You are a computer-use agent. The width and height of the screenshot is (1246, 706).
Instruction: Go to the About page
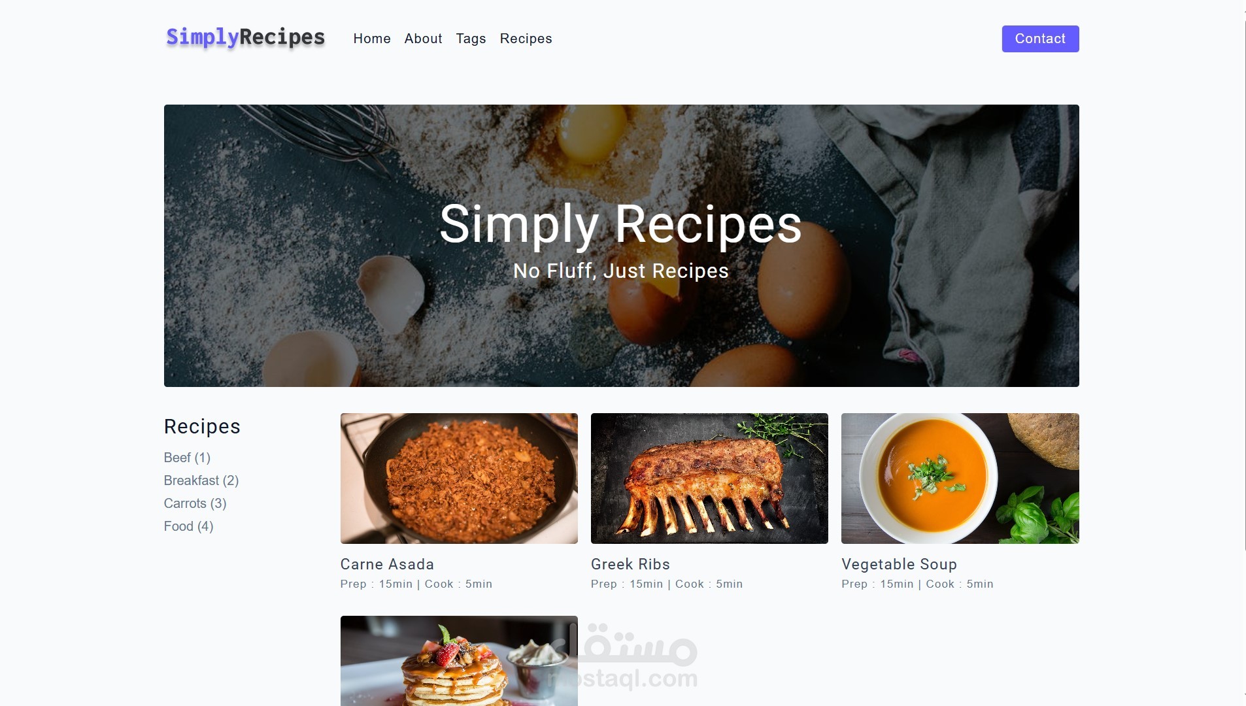(423, 39)
